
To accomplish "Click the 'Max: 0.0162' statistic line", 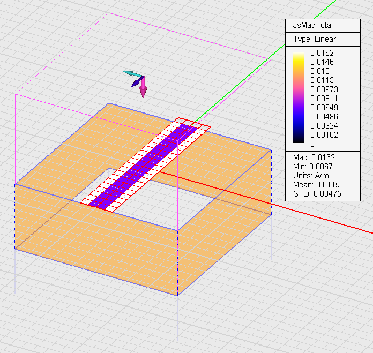I will [314, 157].
